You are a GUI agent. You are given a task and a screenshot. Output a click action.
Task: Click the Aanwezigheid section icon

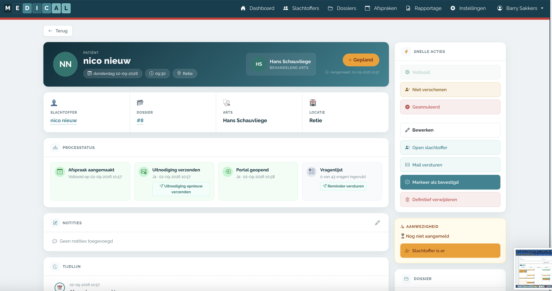pyautogui.click(x=402, y=227)
